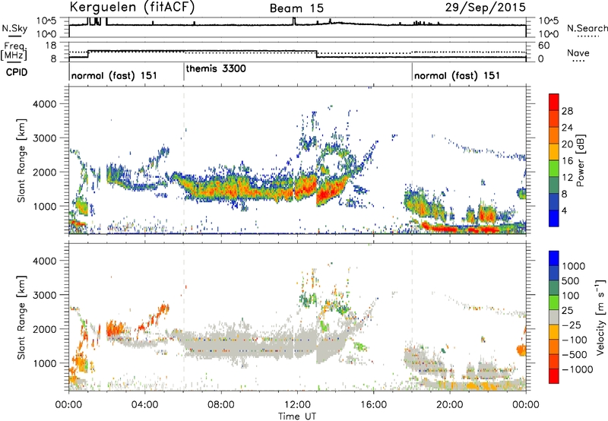
Task: Click the 'Time UT' axis label
Action: click(297, 416)
